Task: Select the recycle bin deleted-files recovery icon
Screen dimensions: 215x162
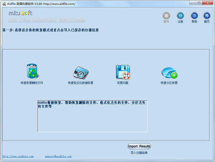Action: 32,71
